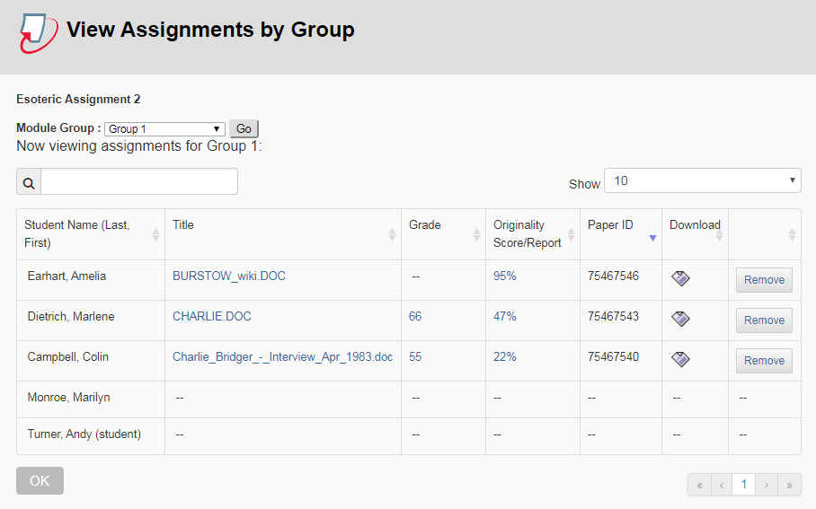Click download icon for Marlene Dietrich's paper

pos(680,319)
